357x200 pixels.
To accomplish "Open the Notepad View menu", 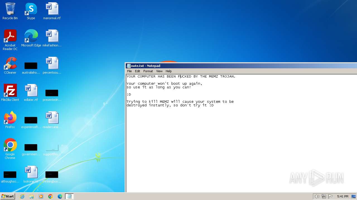I will (x=159, y=71).
